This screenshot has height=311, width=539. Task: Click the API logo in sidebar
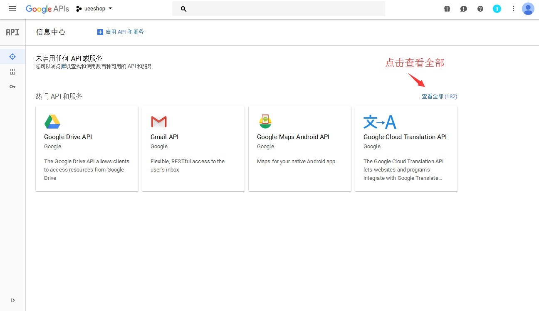[x=12, y=32]
